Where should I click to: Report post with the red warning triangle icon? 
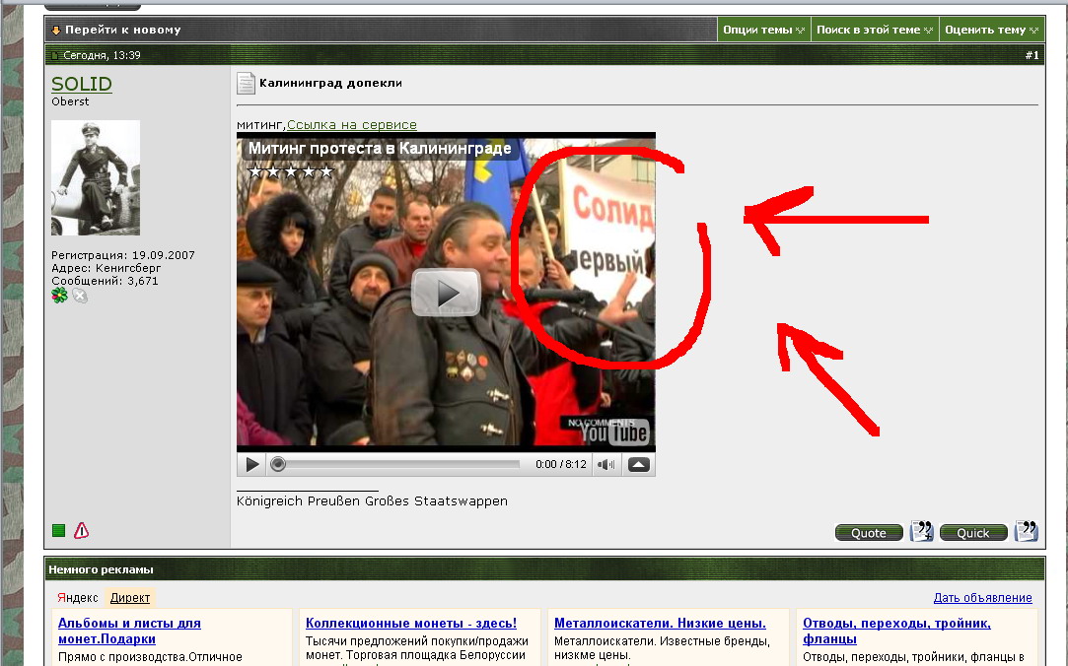[81, 531]
